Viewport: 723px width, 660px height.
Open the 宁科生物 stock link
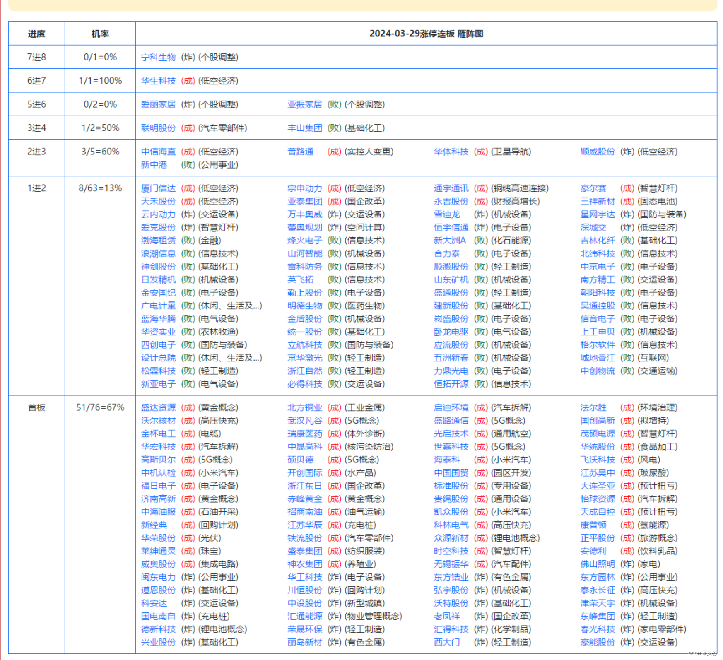click(158, 57)
